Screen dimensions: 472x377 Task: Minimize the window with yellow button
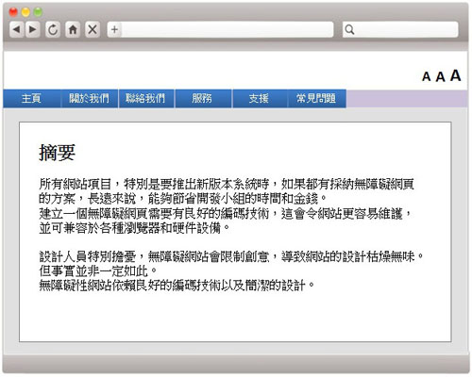coord(25,12)
